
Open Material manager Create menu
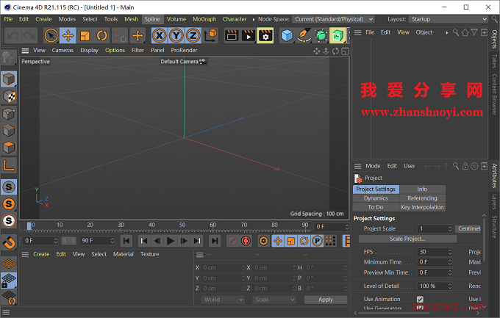pos(41,254)
